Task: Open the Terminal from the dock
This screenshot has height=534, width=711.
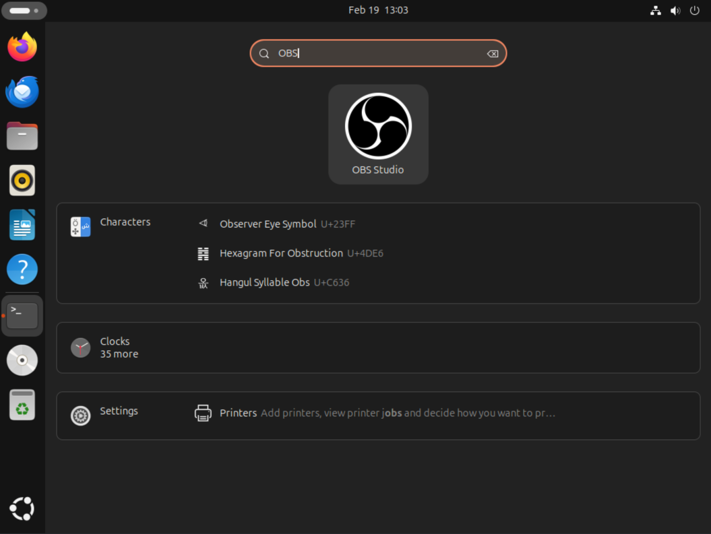Action: pyautogui.click(x=22, y=316)
